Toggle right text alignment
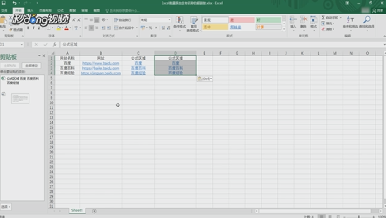Viewport: 386px width, 218px height. click(x=96, y=28)
